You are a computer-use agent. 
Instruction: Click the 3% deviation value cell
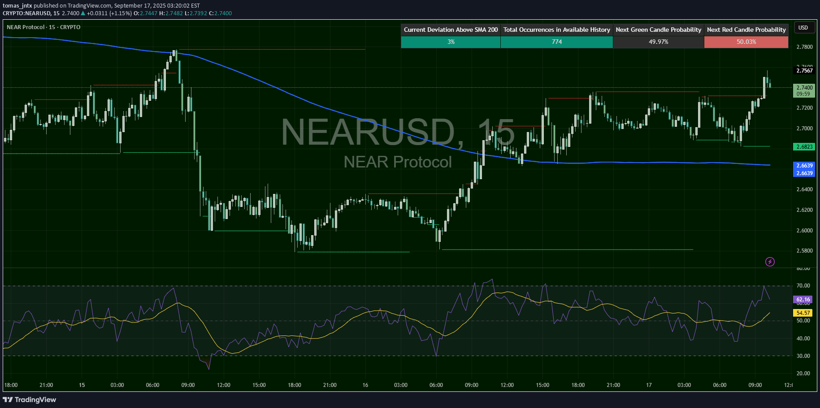tap(451, 42)
